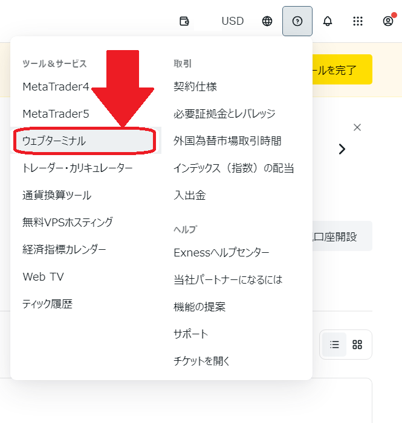Go to next slide with chevron arrow

click(x=342, y=149)
